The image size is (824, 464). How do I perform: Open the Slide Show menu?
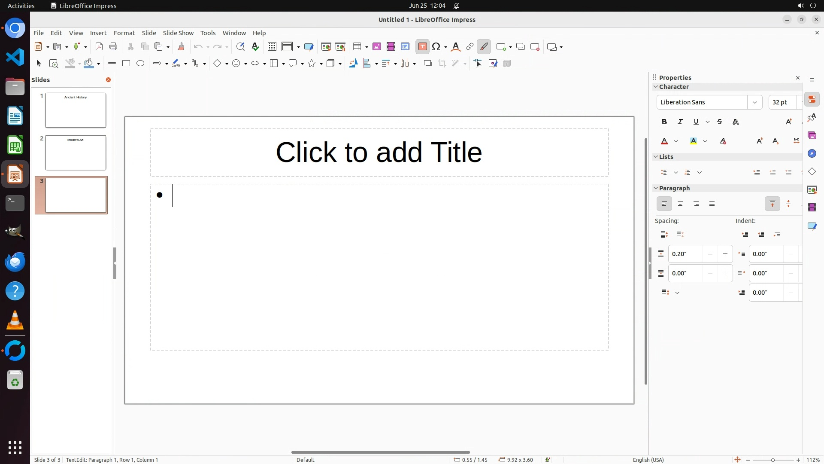coord(178,33)
